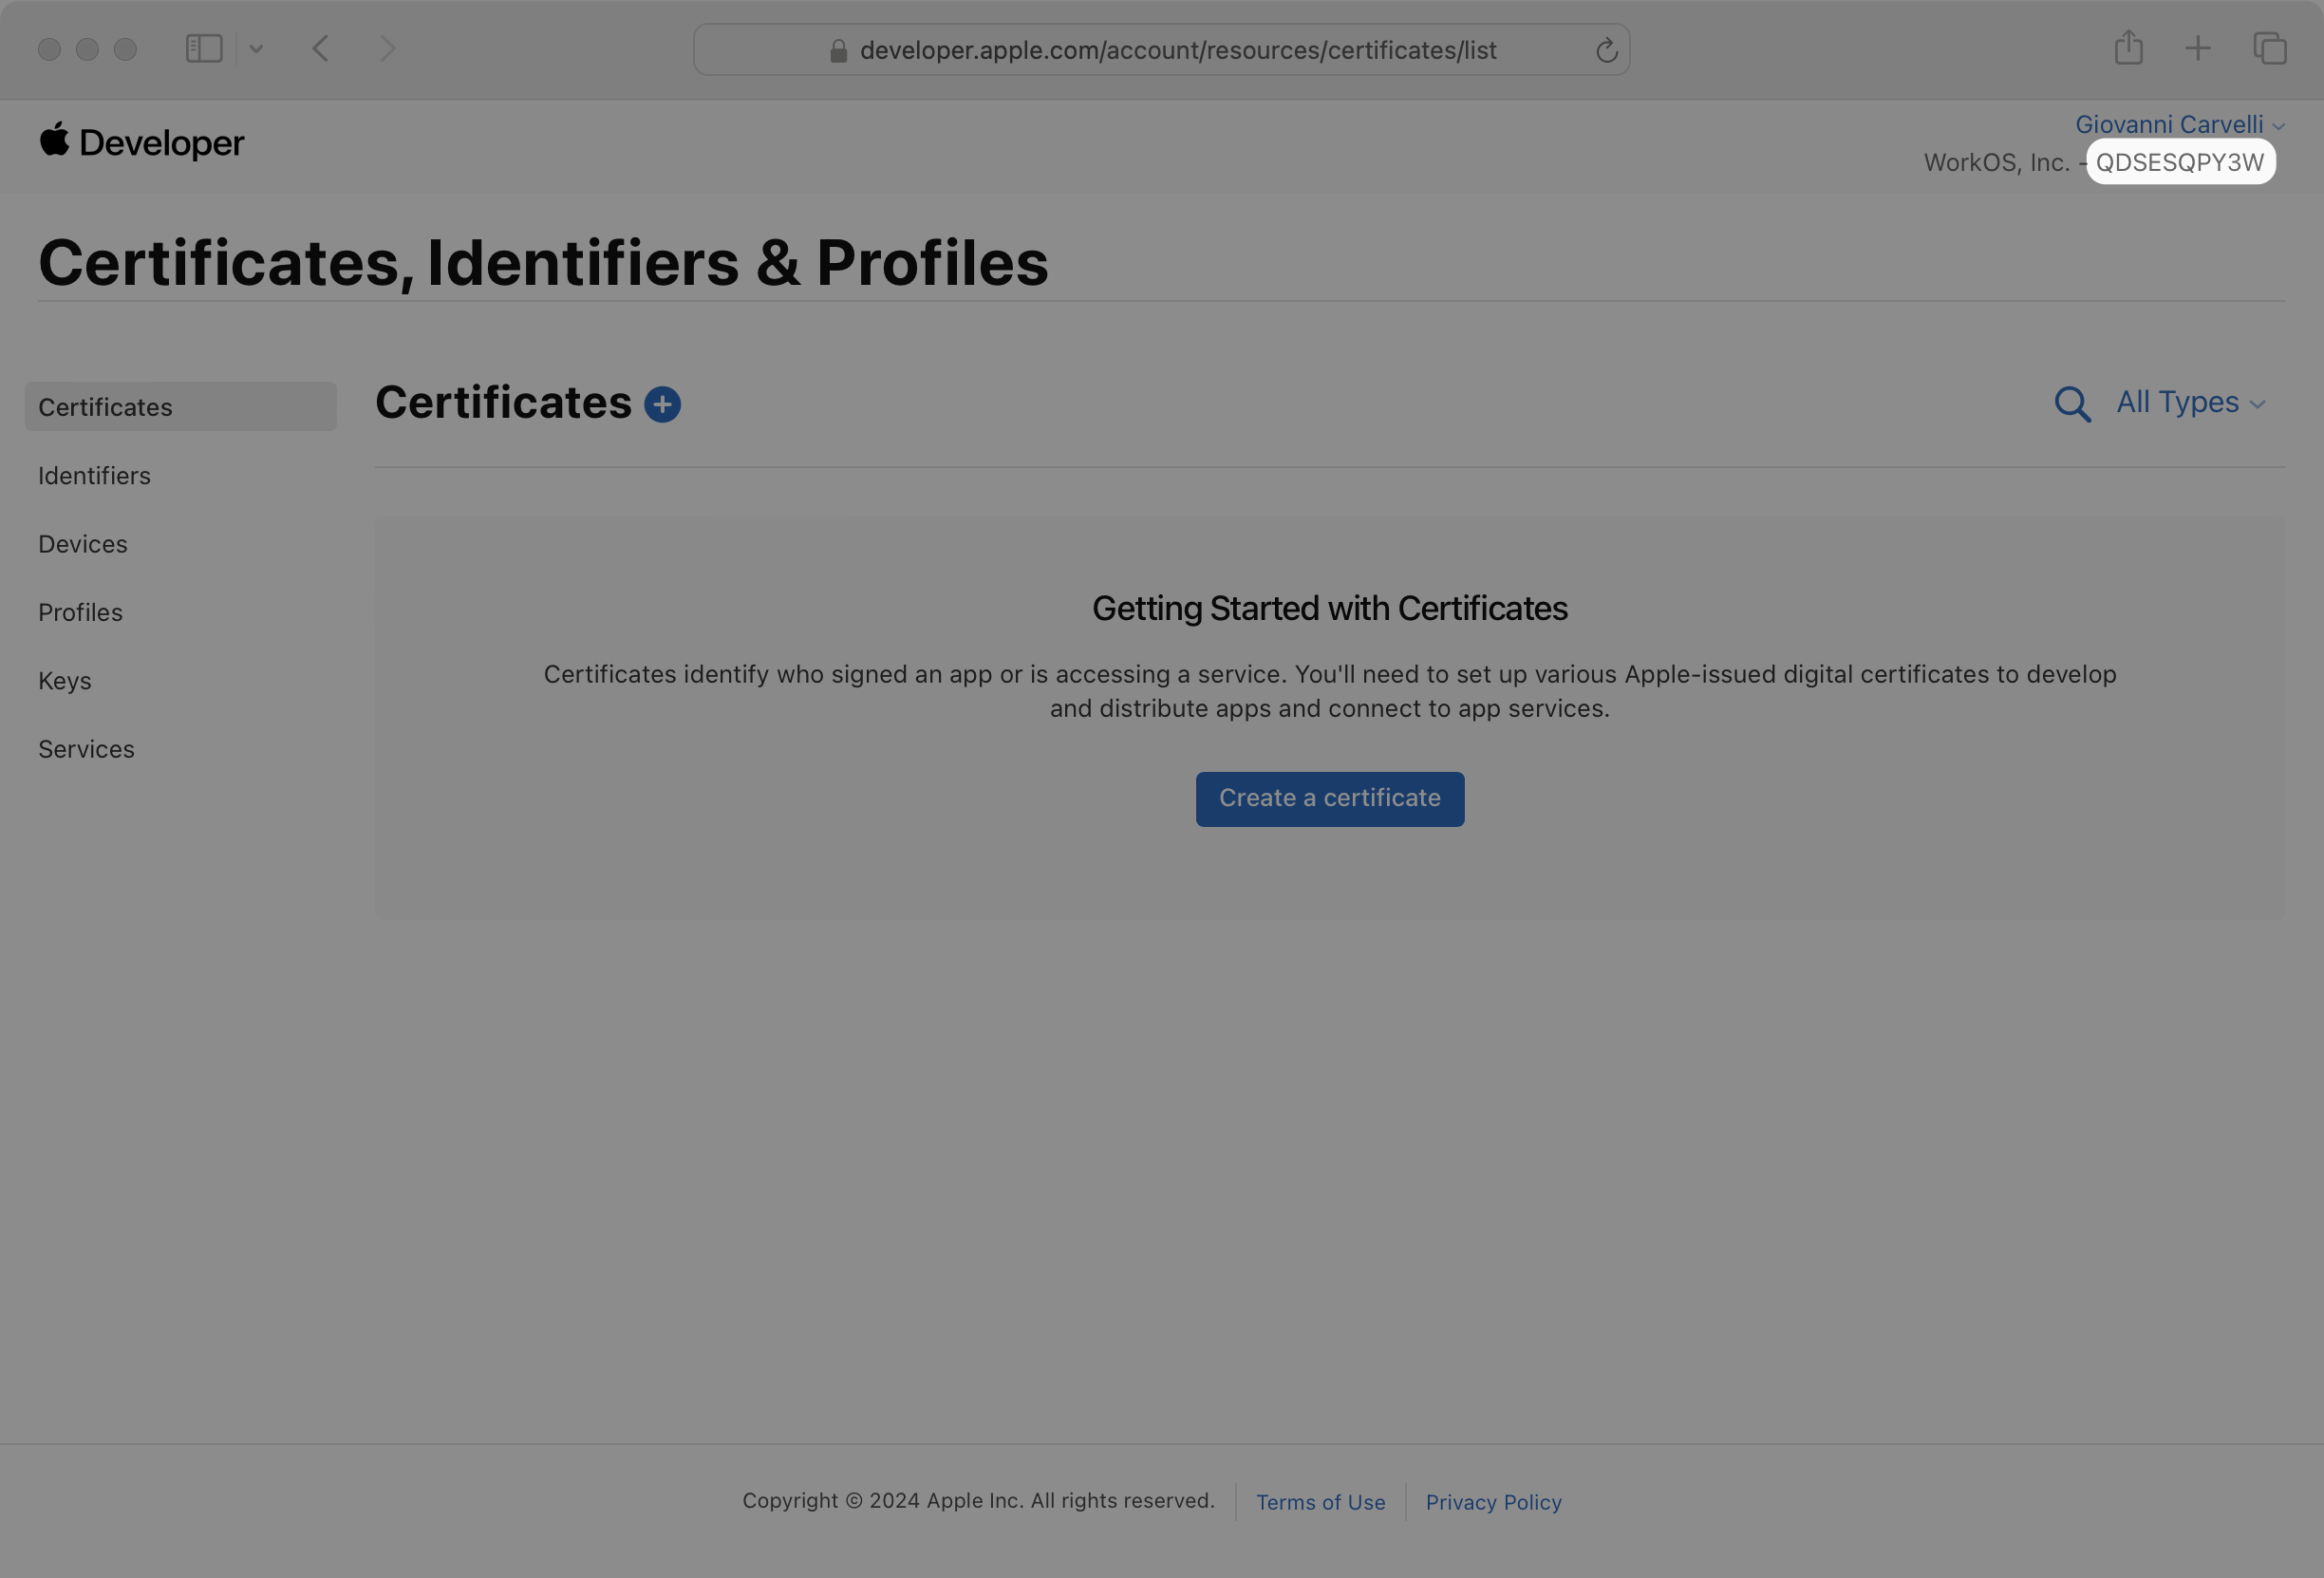Expand the All Types filter dropdown
This screenshot has height=1578, width=2324.
tap(2190, 402)
